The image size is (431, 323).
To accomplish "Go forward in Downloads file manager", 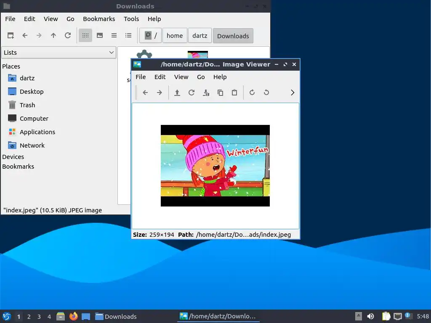I will tap(39, 35).
